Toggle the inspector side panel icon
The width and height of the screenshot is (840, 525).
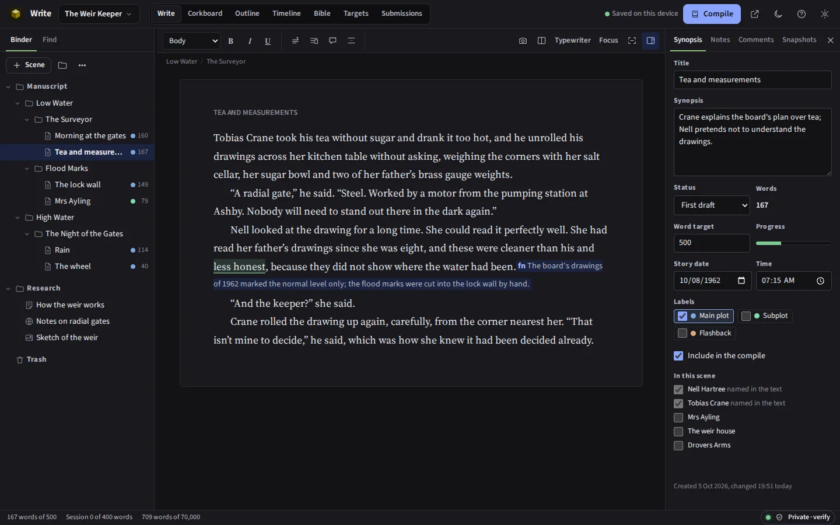[x=650, y=41]
